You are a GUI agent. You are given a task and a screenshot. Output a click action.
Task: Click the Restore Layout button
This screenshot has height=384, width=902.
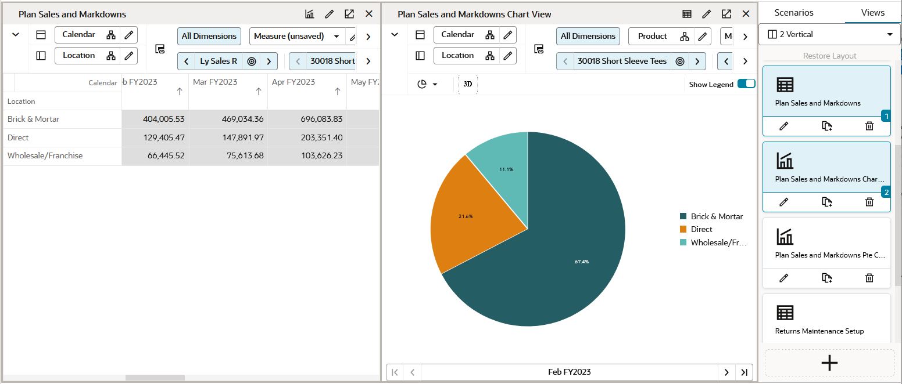pos(829,56)
